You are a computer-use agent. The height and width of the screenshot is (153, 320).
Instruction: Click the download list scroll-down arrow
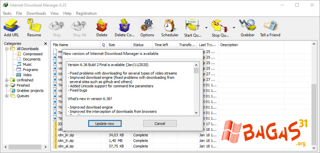tap(314, 148)
